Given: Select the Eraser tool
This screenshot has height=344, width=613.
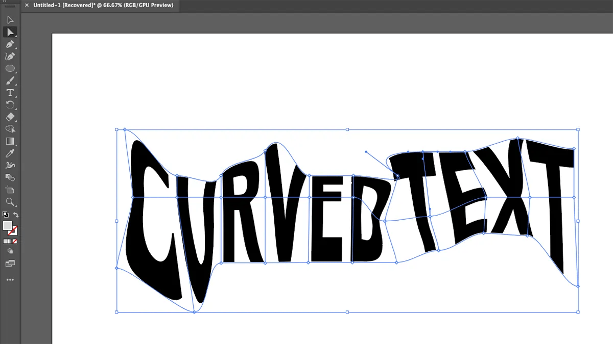Looking at the screenshot, I should point(10,117).
